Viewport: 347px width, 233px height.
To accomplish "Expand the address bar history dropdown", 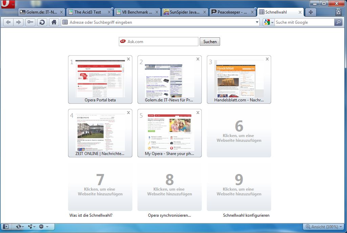I will click(257, 22).
